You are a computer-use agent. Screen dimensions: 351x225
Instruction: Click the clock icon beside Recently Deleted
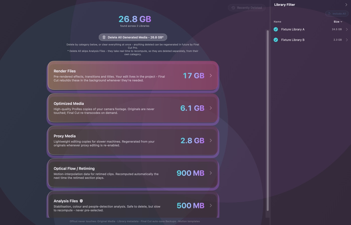click(233, 8)
